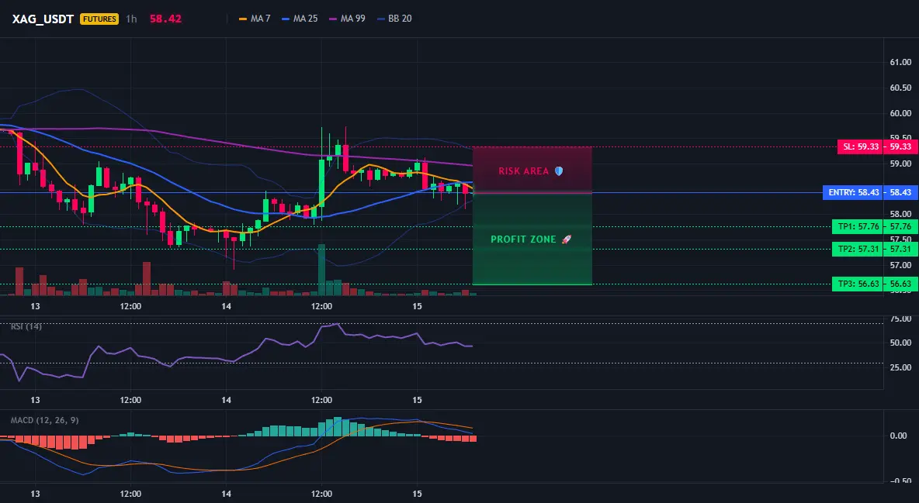Screen dimensions: 919x503
Task: Click the MA 99 purple line color dash
Action: point(333,19)
